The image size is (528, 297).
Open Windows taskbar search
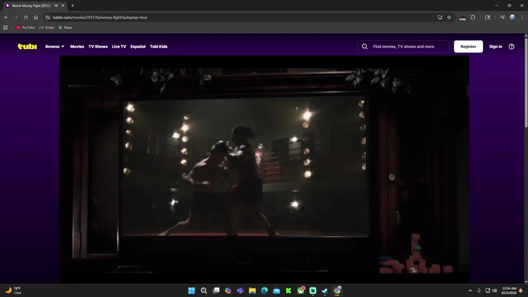click(x=204, y=291)
